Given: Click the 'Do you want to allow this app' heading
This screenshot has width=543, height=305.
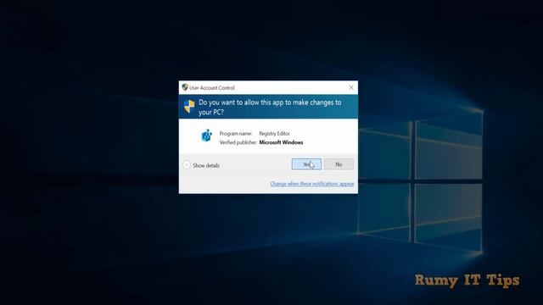Looking at the screenshot, I should coord(270,108).
